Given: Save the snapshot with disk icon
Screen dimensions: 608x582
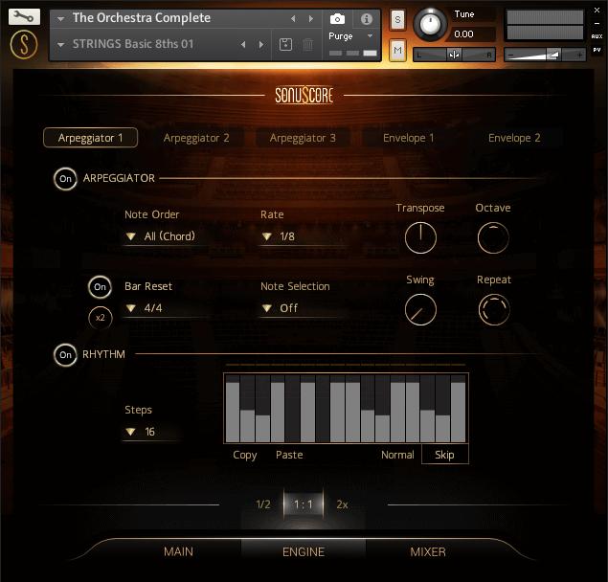Looking at the screenshot, I should click(285, 44).
